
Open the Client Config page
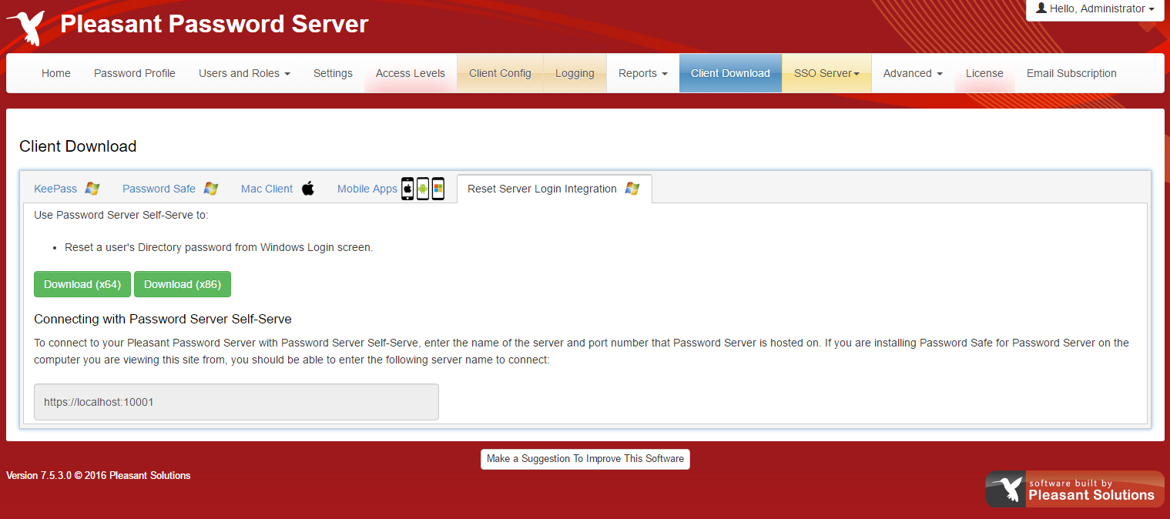(500, 73)
